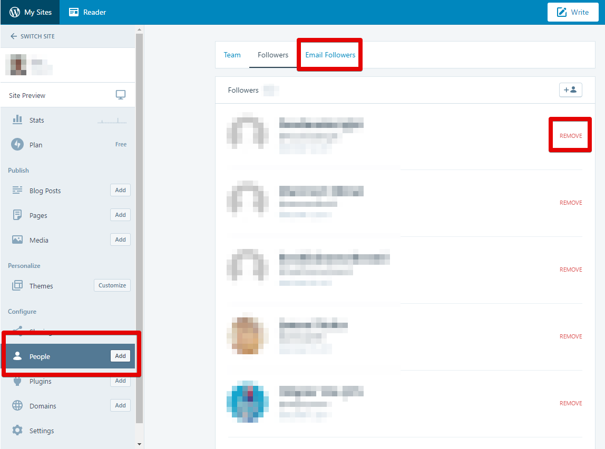Image resolution: width=605 pixels, height=449 pixels.
Task: Click the sidebar scroll down arrow
Action: (139, 444)
